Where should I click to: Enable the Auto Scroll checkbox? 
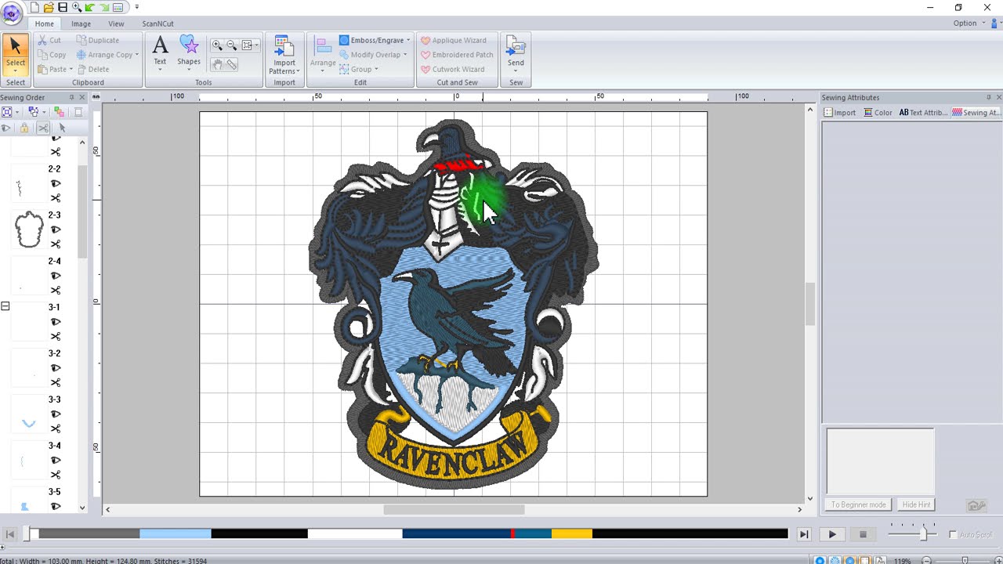click(x=953, y=535)
